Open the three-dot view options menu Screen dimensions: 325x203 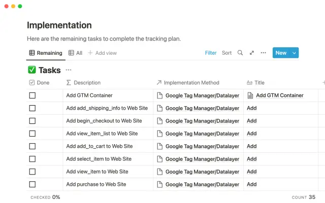tap(263, 53)
